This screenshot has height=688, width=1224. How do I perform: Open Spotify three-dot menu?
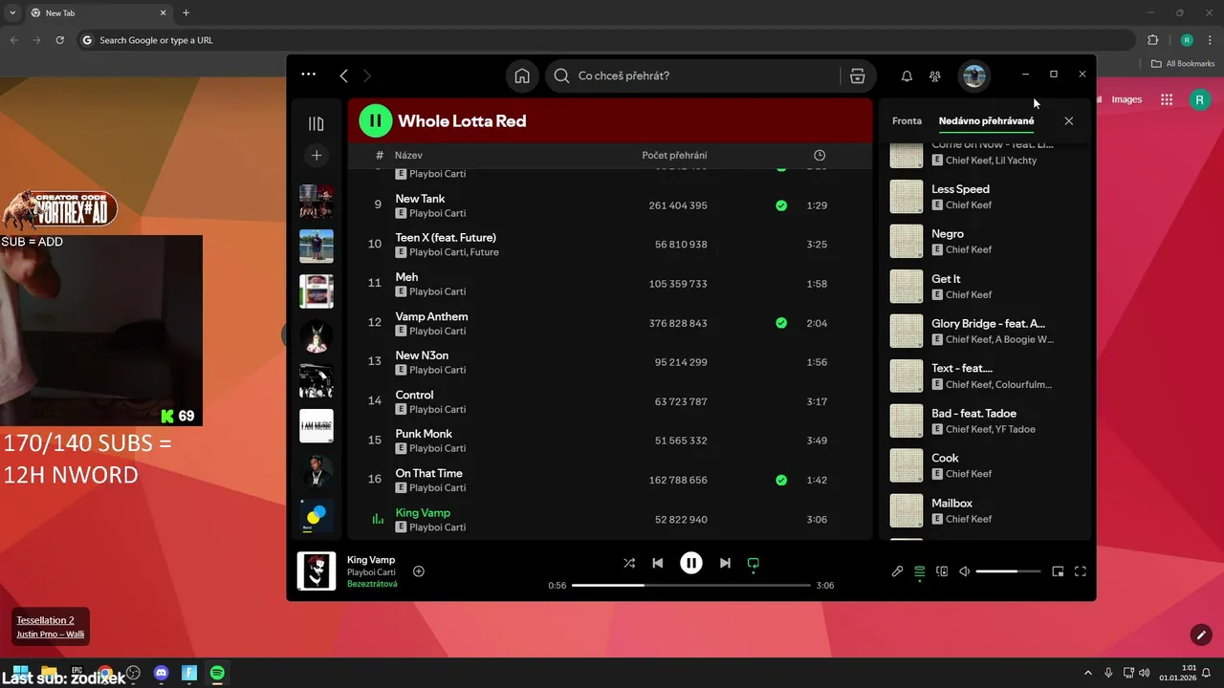[308, 75]
